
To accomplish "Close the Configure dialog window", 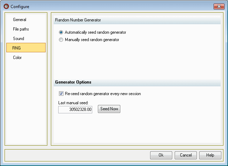I will [x=219, y=6].
